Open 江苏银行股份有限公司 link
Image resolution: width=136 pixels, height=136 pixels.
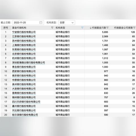[24, 36]
